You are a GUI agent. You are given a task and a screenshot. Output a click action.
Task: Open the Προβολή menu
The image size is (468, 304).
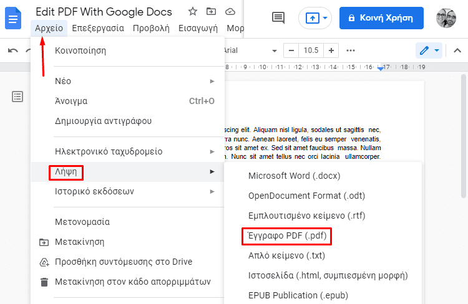(151, 28)
